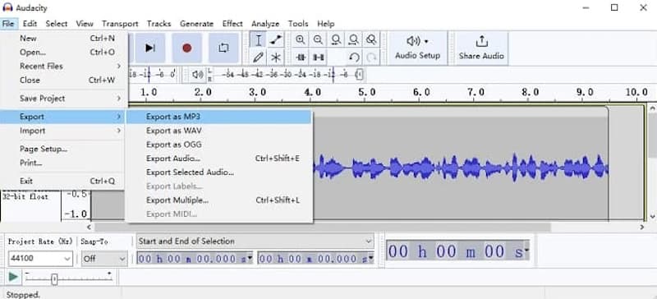Viewport: 657px width, 299px height.
Task: Expand the Recent Files submenu
Action: [x=62, y=66]
